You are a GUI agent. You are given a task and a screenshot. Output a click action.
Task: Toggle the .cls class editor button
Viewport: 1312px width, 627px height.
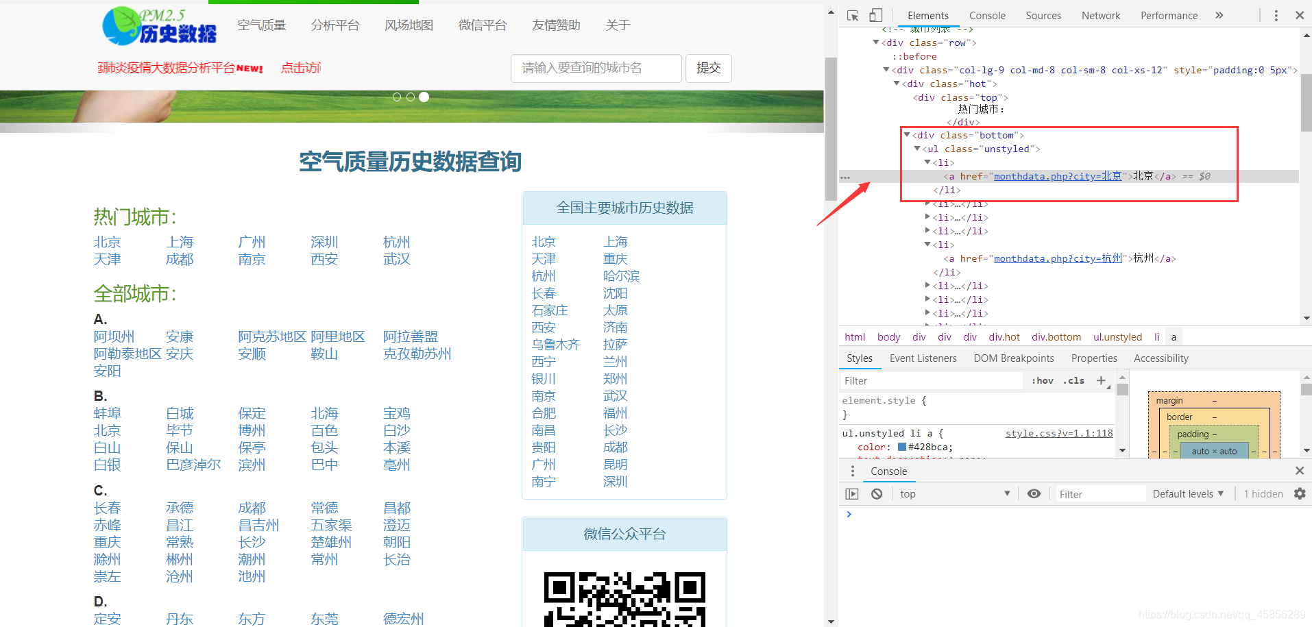click(1073, 380)
